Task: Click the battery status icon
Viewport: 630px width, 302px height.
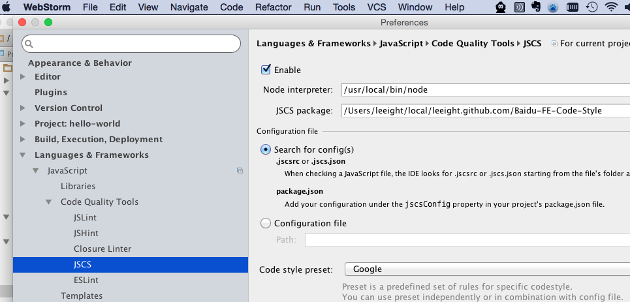Action: click(572, 7)
